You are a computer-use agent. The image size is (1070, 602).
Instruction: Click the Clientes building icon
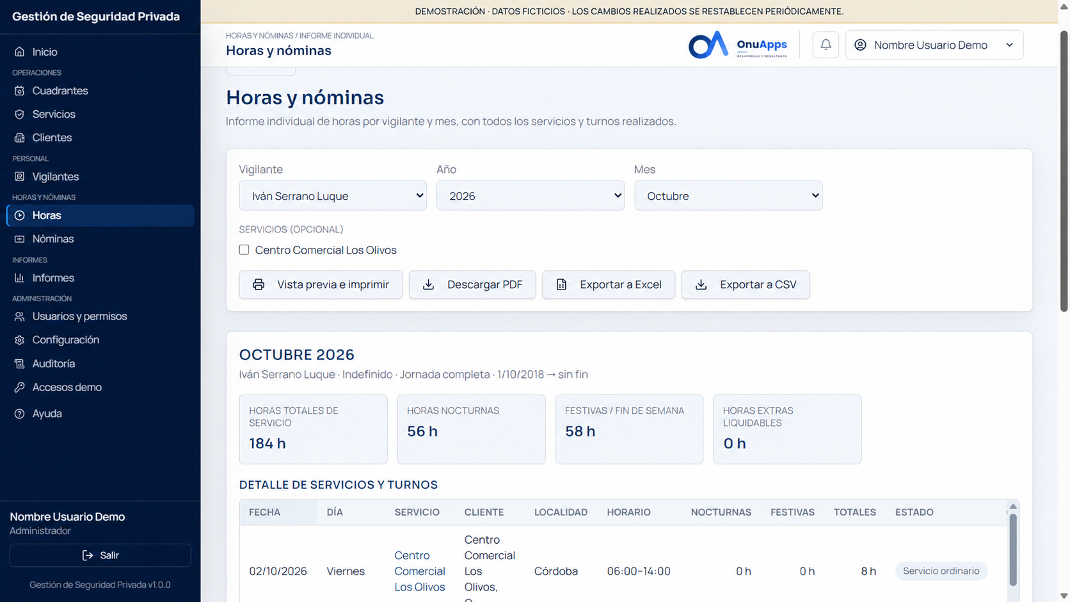point(20,138)
